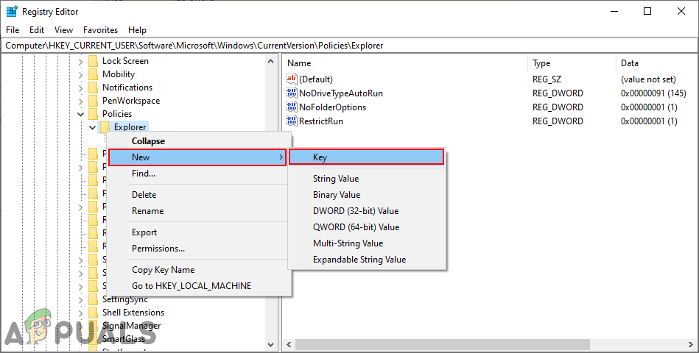This screenshot has width=699, height=353.
Task: Click the RestrictRun DWORD value icon
Action: [x=292, y=121]
